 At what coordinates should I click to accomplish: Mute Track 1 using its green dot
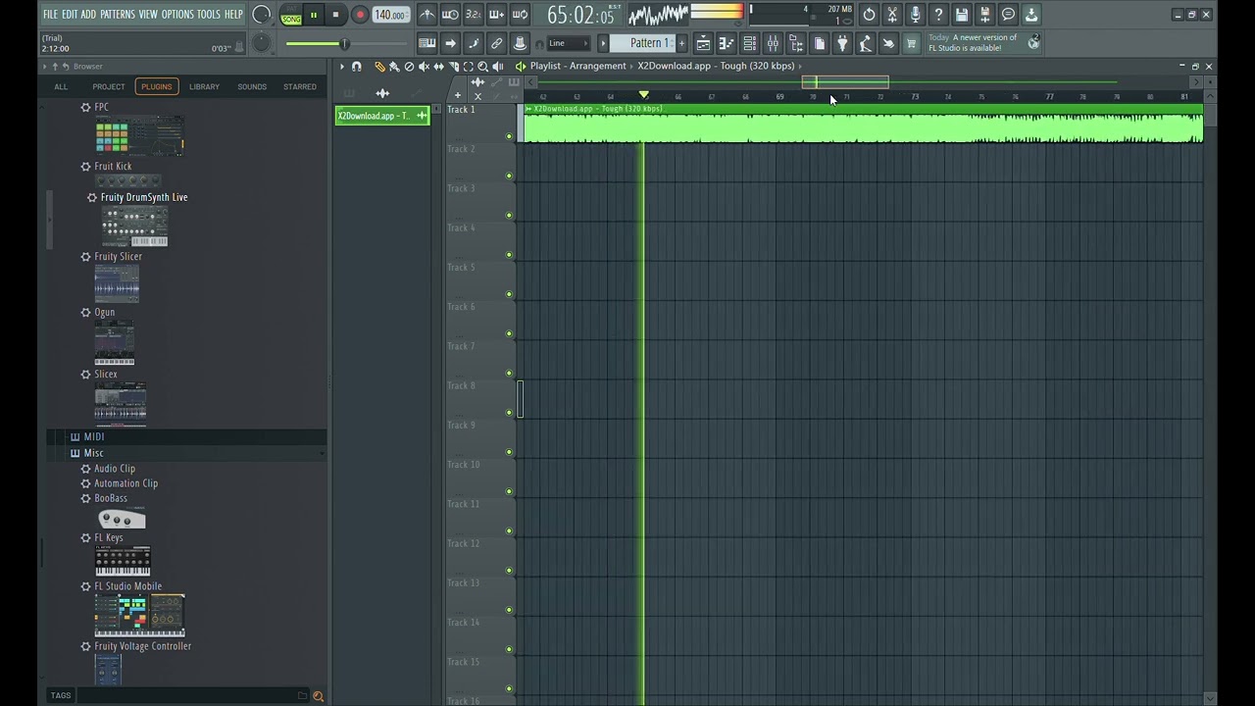509,136
